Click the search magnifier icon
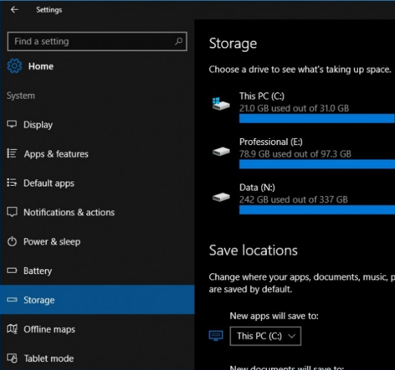Screen dimensions: 395x370 [x=179, y=41]
